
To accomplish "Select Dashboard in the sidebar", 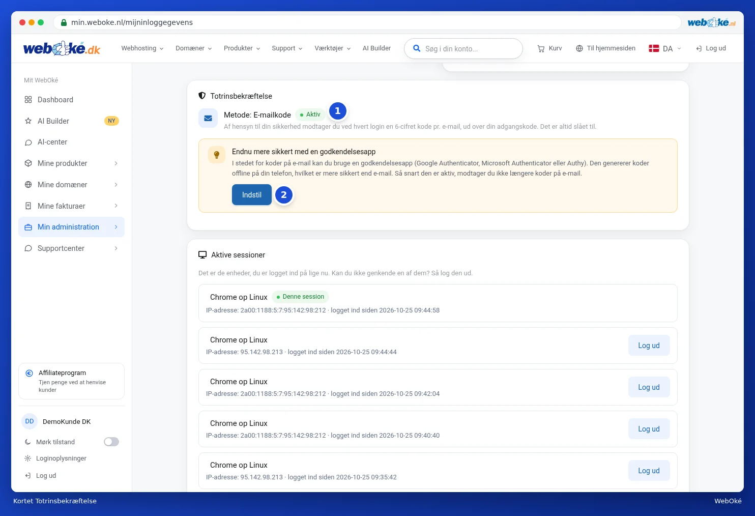I will point(71,100).
